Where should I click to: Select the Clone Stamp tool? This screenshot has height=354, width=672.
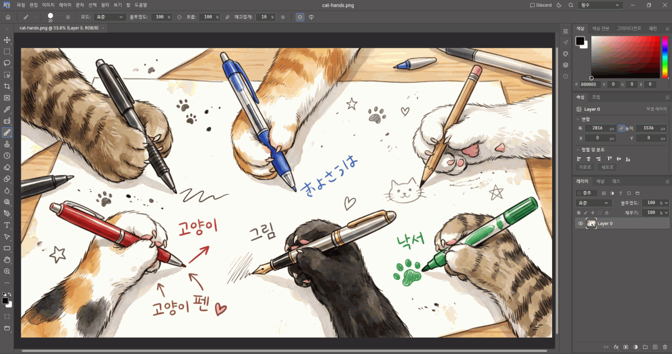coord(7,144)
